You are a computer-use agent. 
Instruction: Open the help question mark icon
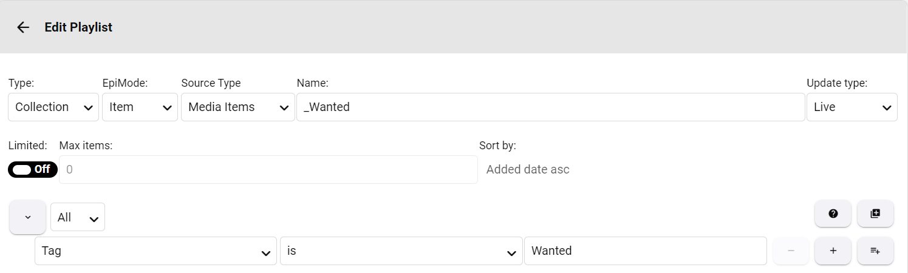click(x=833, y=214)
